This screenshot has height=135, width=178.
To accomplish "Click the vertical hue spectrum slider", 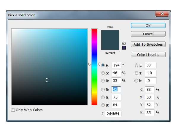I will click(94, 67).
